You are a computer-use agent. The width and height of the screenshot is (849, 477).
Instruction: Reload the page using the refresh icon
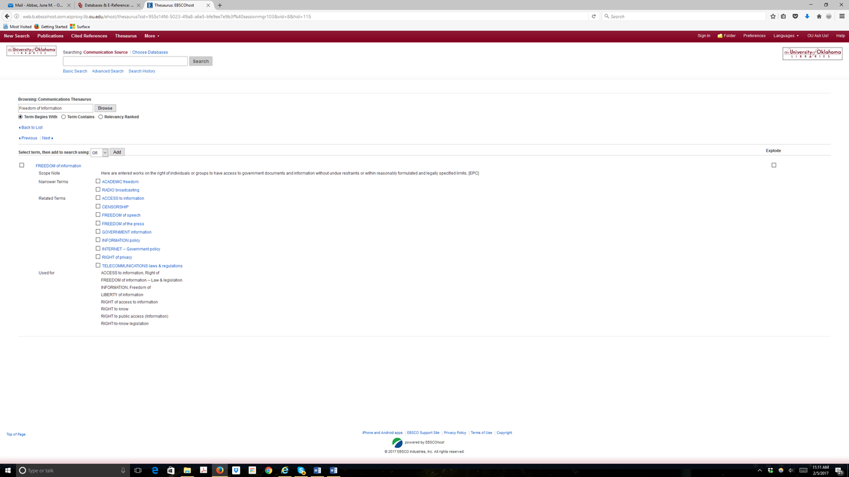coord(594,17)
